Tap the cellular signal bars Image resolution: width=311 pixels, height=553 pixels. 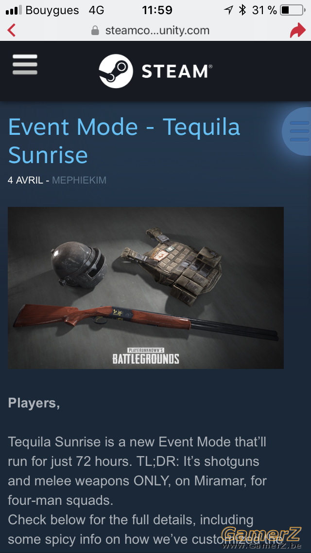(x=14, y=10)
